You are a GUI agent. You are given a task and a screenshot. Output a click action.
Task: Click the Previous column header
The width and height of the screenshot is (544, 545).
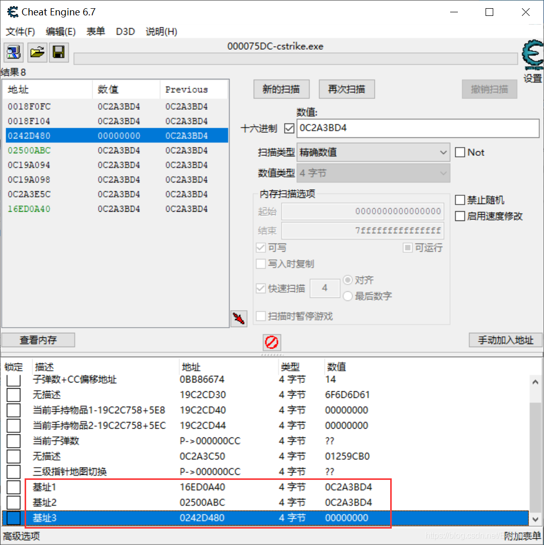194,90
